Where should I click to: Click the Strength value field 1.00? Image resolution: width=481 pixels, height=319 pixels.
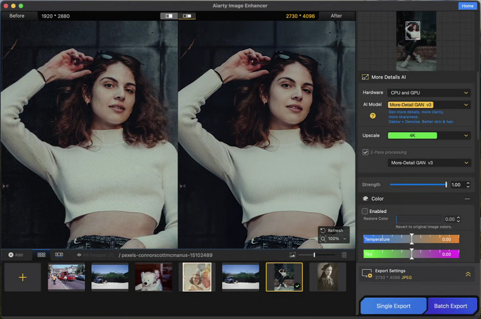[456, 184]
